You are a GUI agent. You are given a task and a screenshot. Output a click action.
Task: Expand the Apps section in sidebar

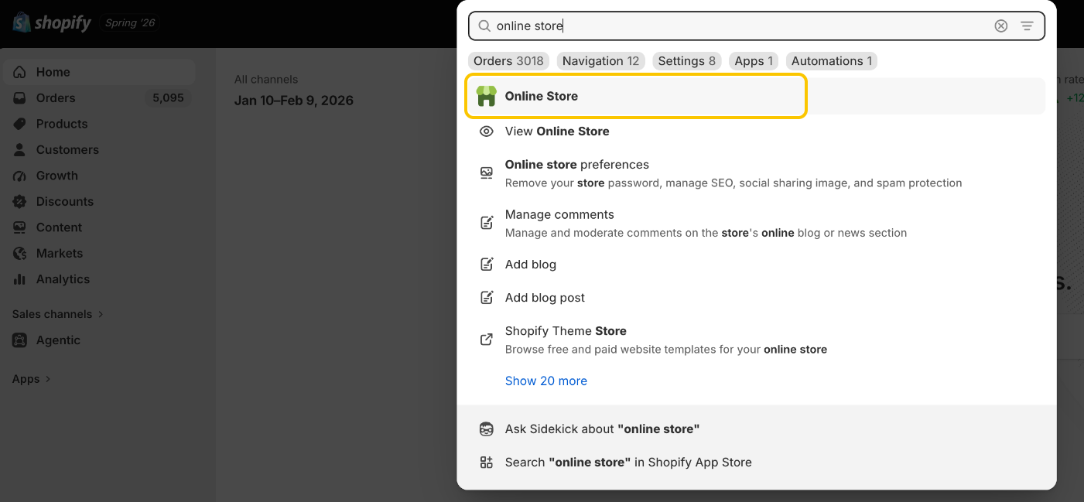click(x=32, y=379)
